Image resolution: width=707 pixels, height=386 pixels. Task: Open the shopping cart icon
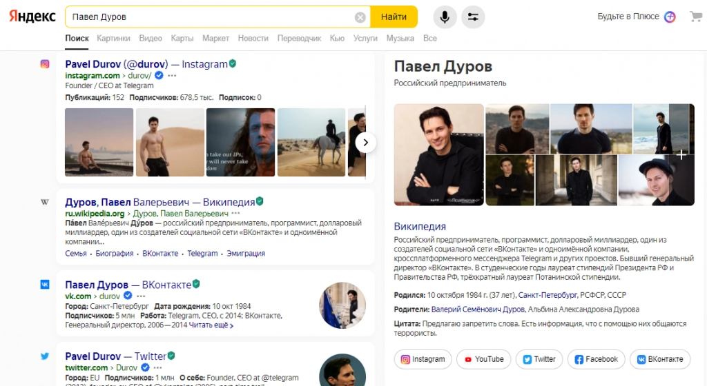coord(696,17)
